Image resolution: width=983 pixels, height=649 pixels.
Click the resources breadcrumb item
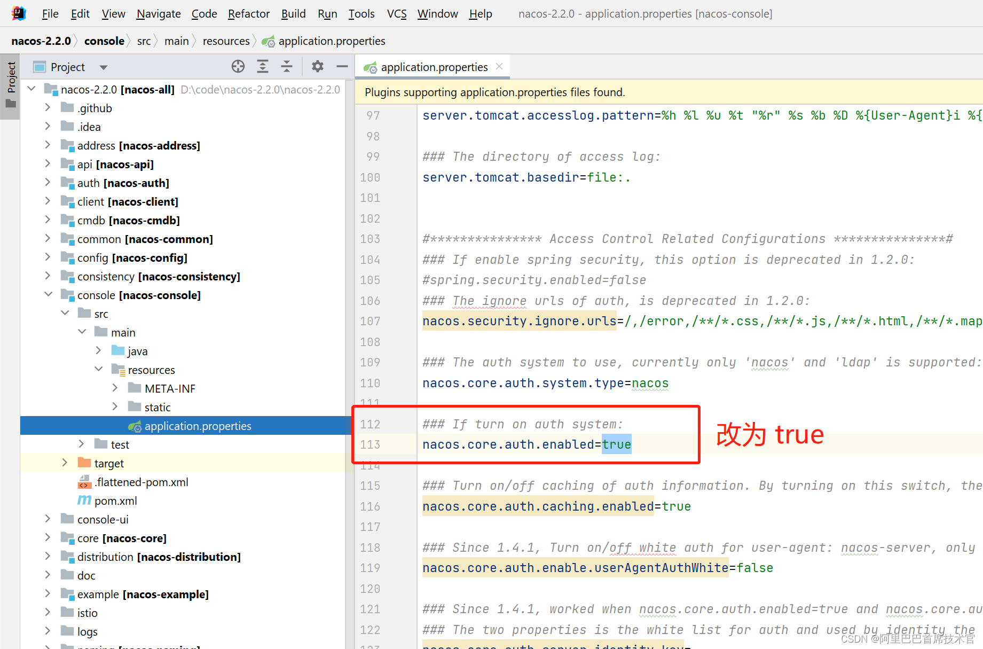(x=226, y=41)
